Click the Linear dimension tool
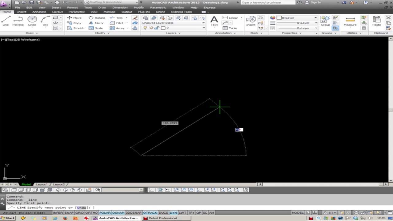Screen dimensions: 393x221 pos(231,18)
